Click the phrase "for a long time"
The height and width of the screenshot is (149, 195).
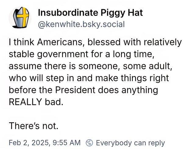tap(120, 54)
